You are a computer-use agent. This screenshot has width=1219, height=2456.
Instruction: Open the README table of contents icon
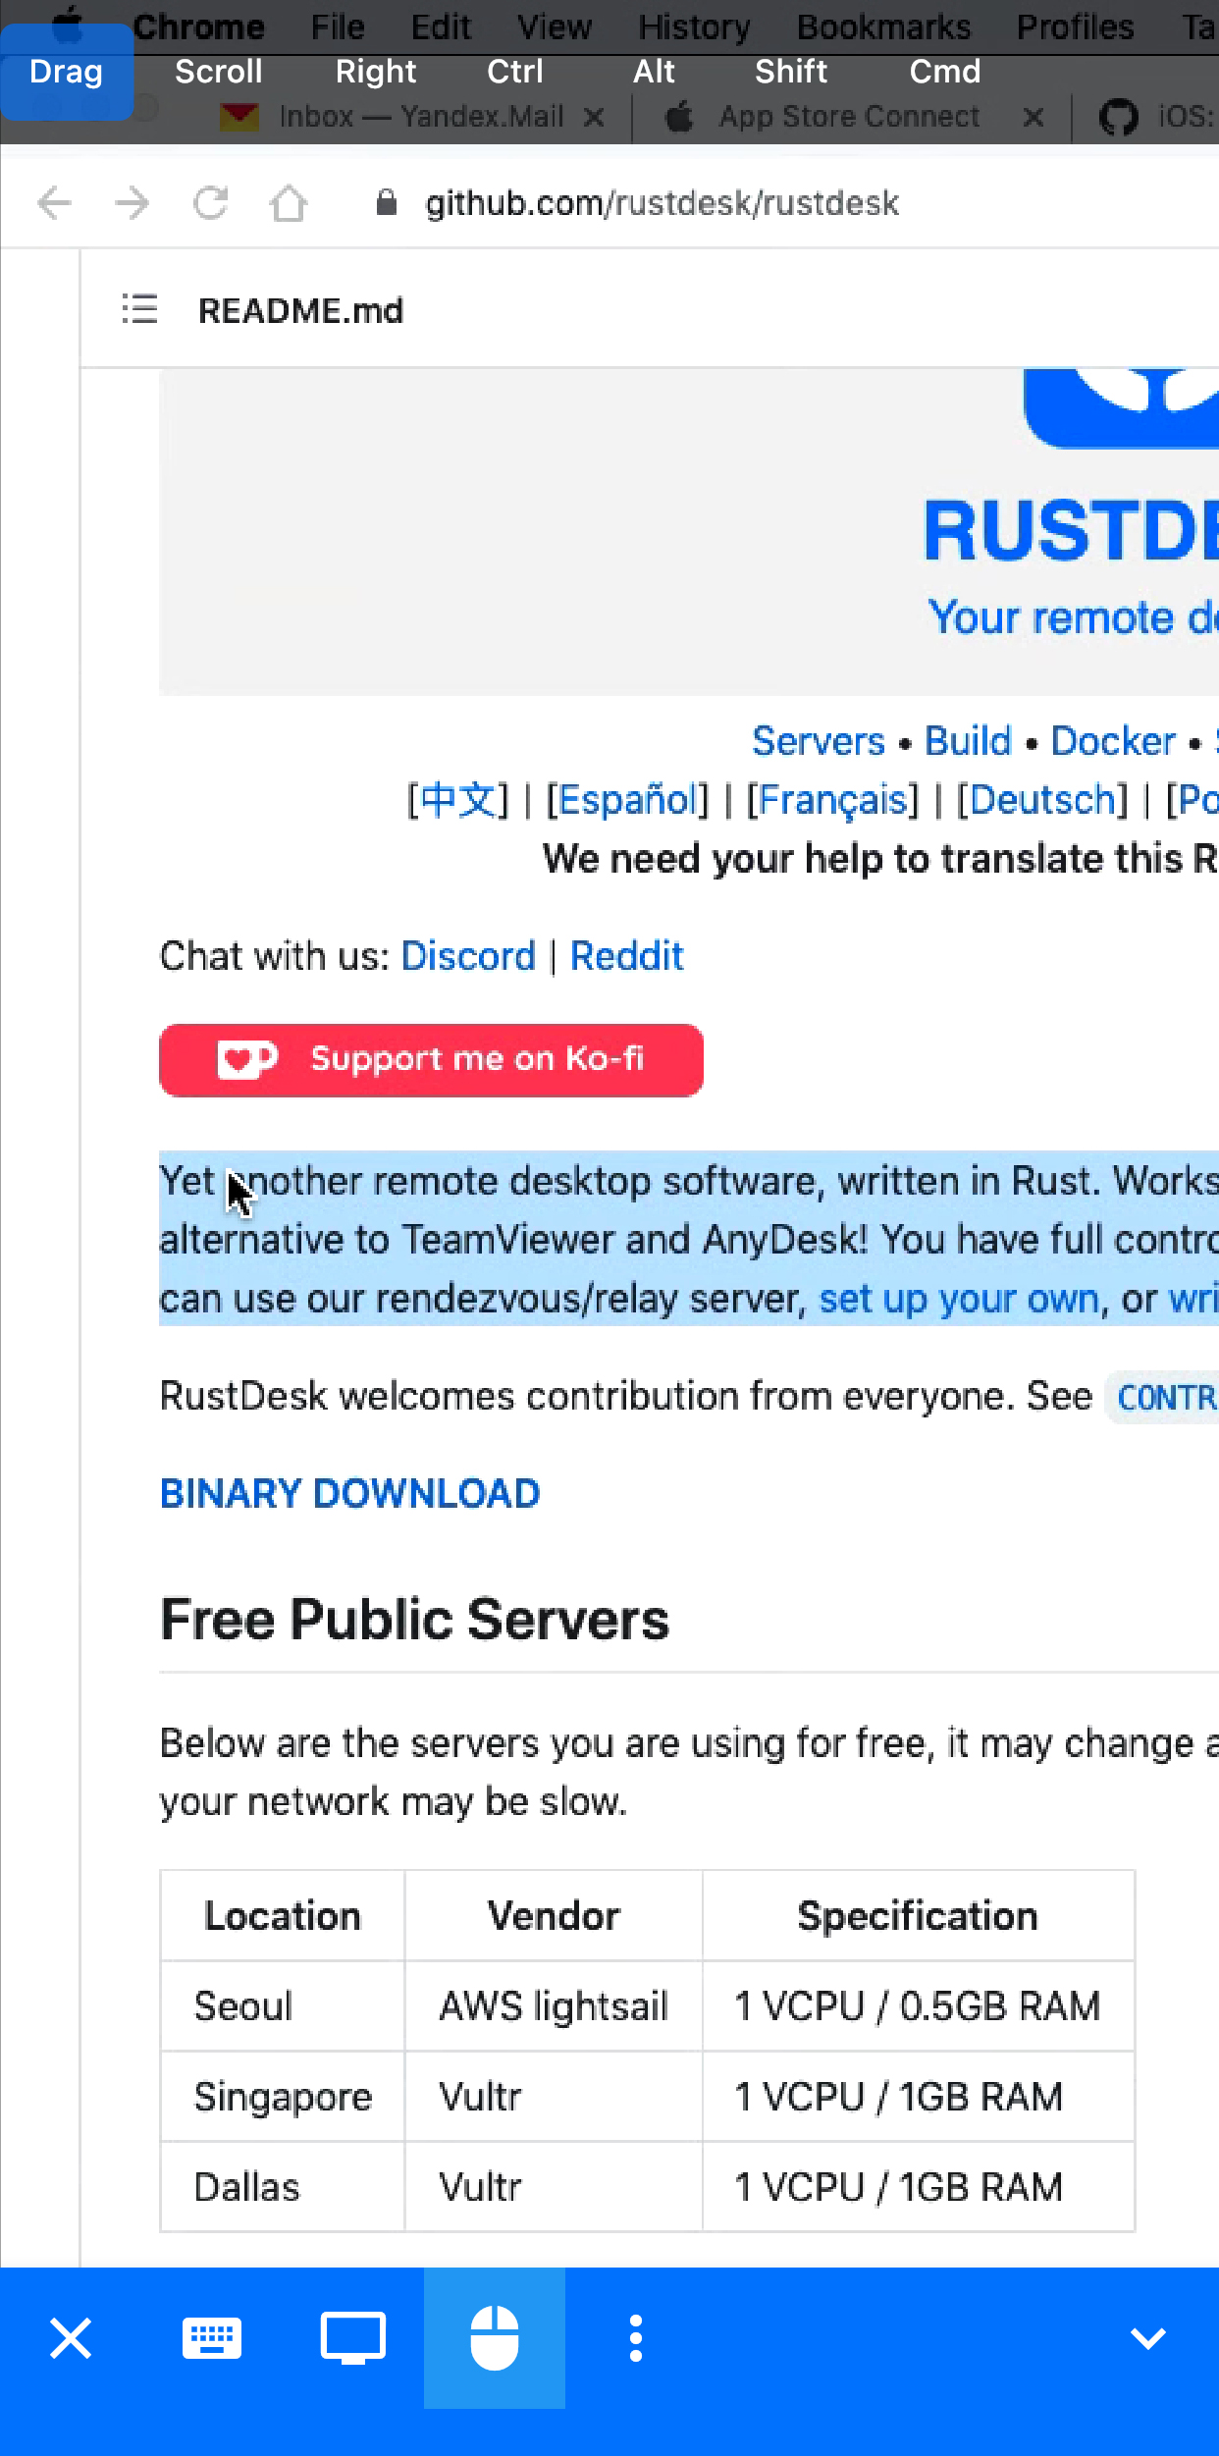tap(139, 309)
